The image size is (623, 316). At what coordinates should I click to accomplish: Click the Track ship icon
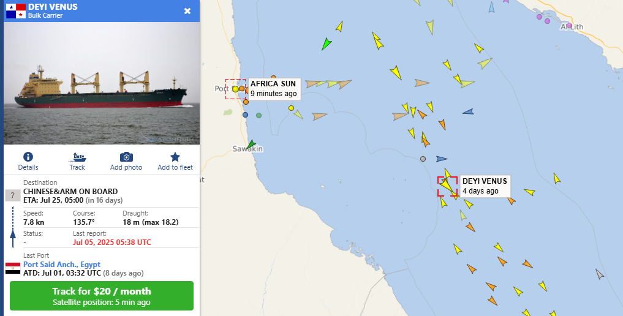(77, 157)
